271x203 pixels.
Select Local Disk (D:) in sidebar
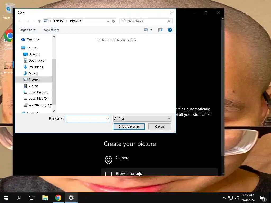click(x=39, y=99)
